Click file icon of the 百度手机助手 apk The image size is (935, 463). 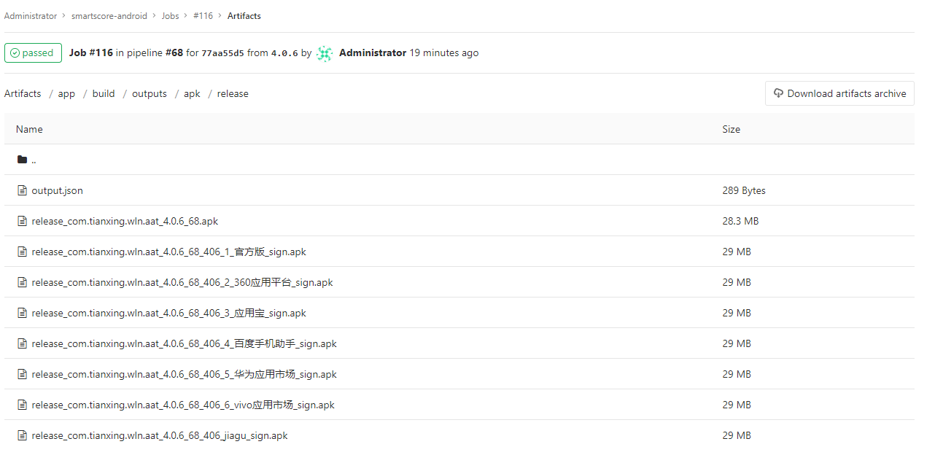click(22, 343)
